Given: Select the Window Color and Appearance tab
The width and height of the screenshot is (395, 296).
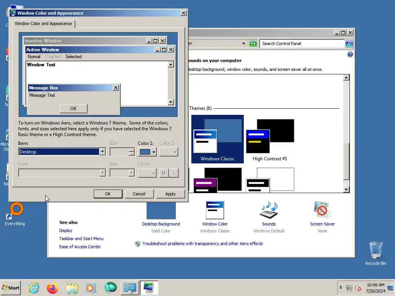Looking at the screenshot, I should (43, 24).
